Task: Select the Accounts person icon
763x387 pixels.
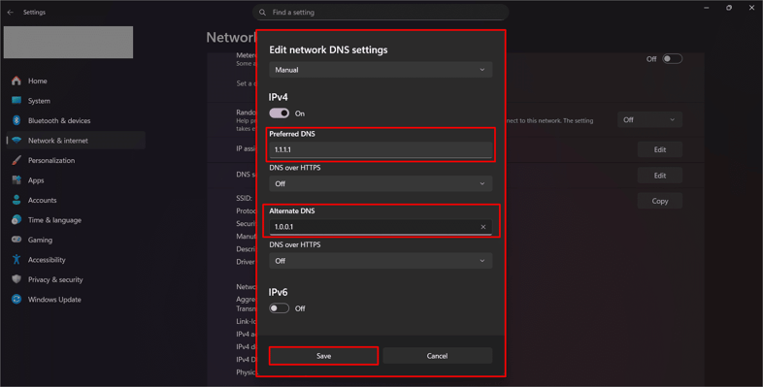Action: click(17, 200)
